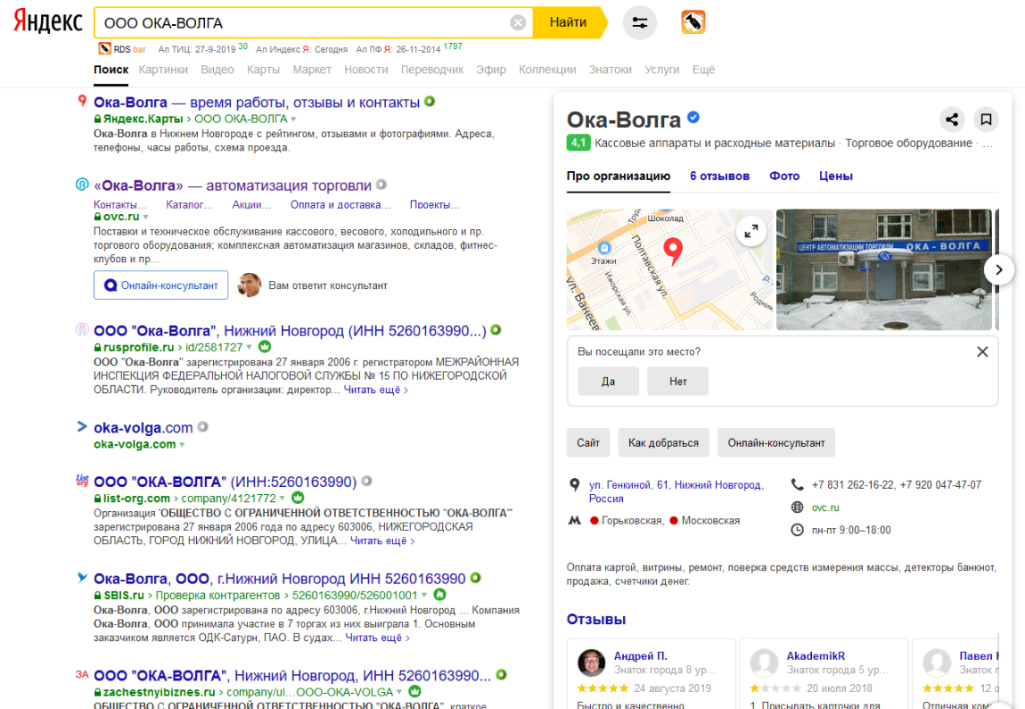Open the Онлайн-консультант button under ovc.ru
The image size is (1025, 709).
(x=160, y=285)
